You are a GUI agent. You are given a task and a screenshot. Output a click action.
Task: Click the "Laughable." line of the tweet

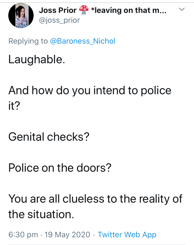point(37,60)
